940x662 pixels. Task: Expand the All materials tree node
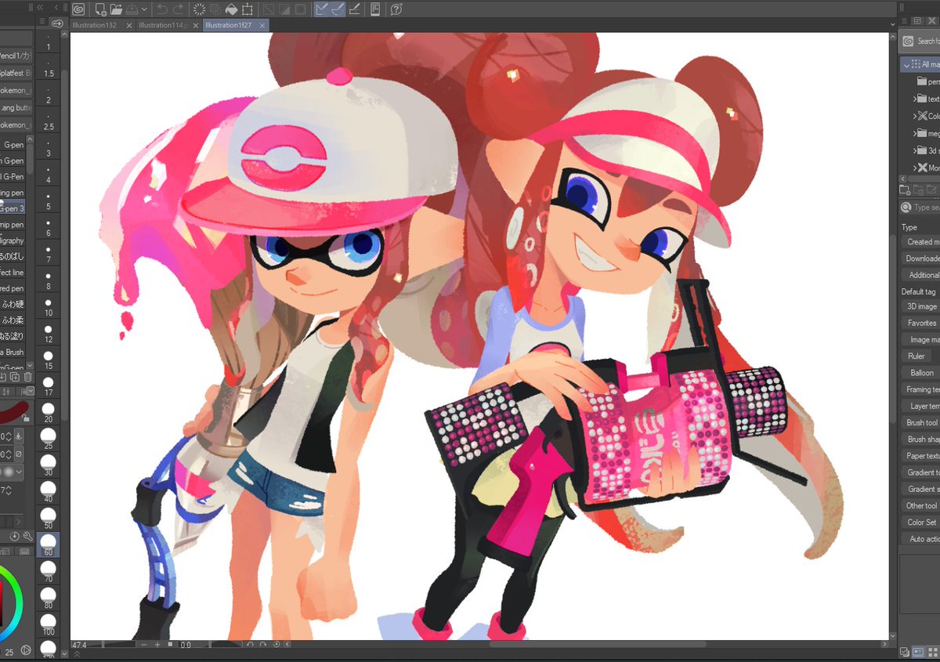[x=907, y=64]
